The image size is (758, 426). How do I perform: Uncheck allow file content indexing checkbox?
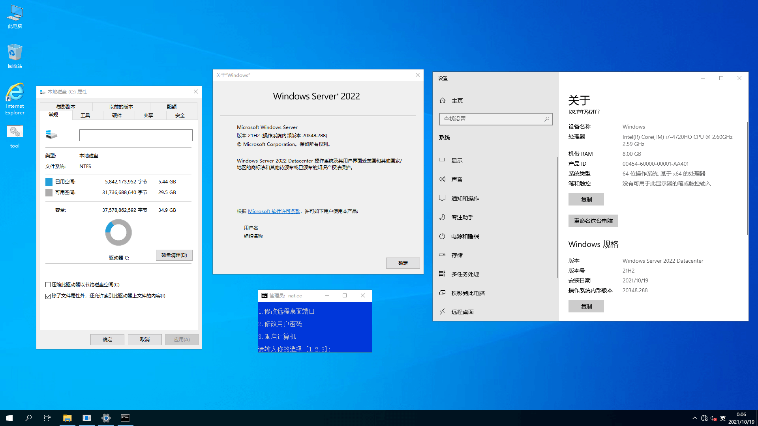pos(48,296)
